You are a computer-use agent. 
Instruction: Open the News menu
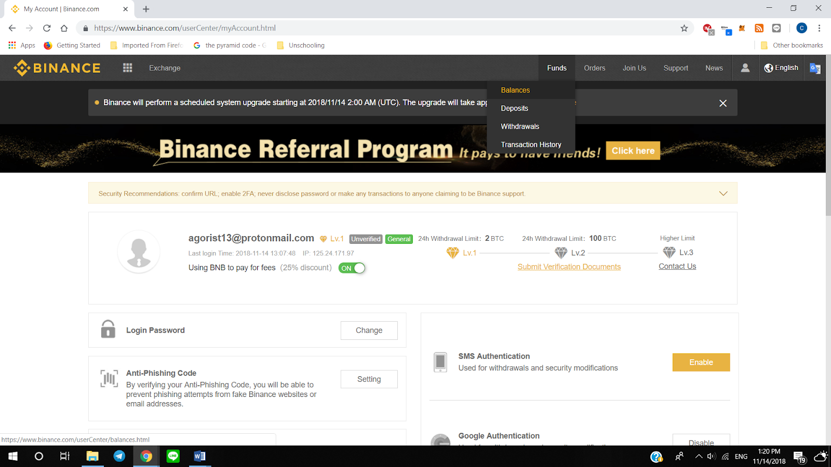click(x=714, y=68)
